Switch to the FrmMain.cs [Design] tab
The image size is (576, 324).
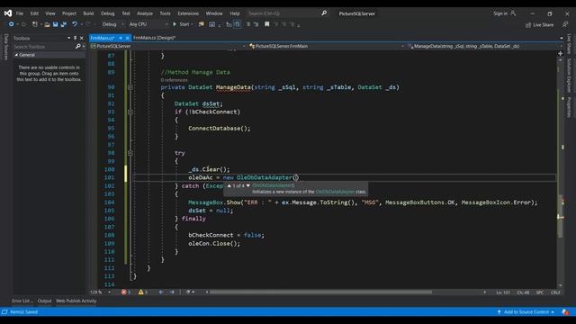[154, 38]
